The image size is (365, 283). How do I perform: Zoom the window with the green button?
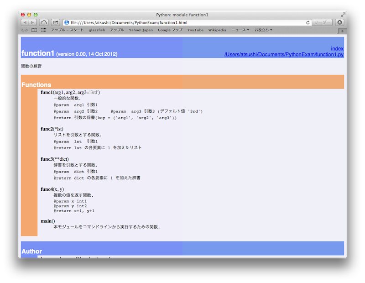point(36,15)
